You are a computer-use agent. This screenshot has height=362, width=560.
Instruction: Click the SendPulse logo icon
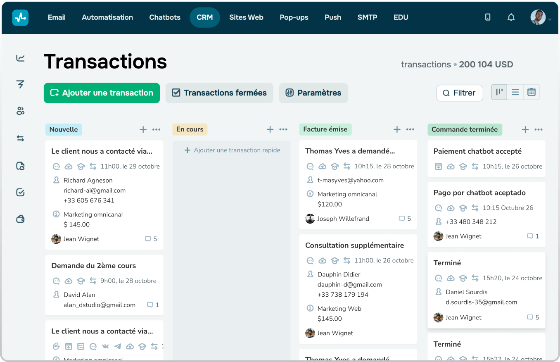(x=20, y=17)
